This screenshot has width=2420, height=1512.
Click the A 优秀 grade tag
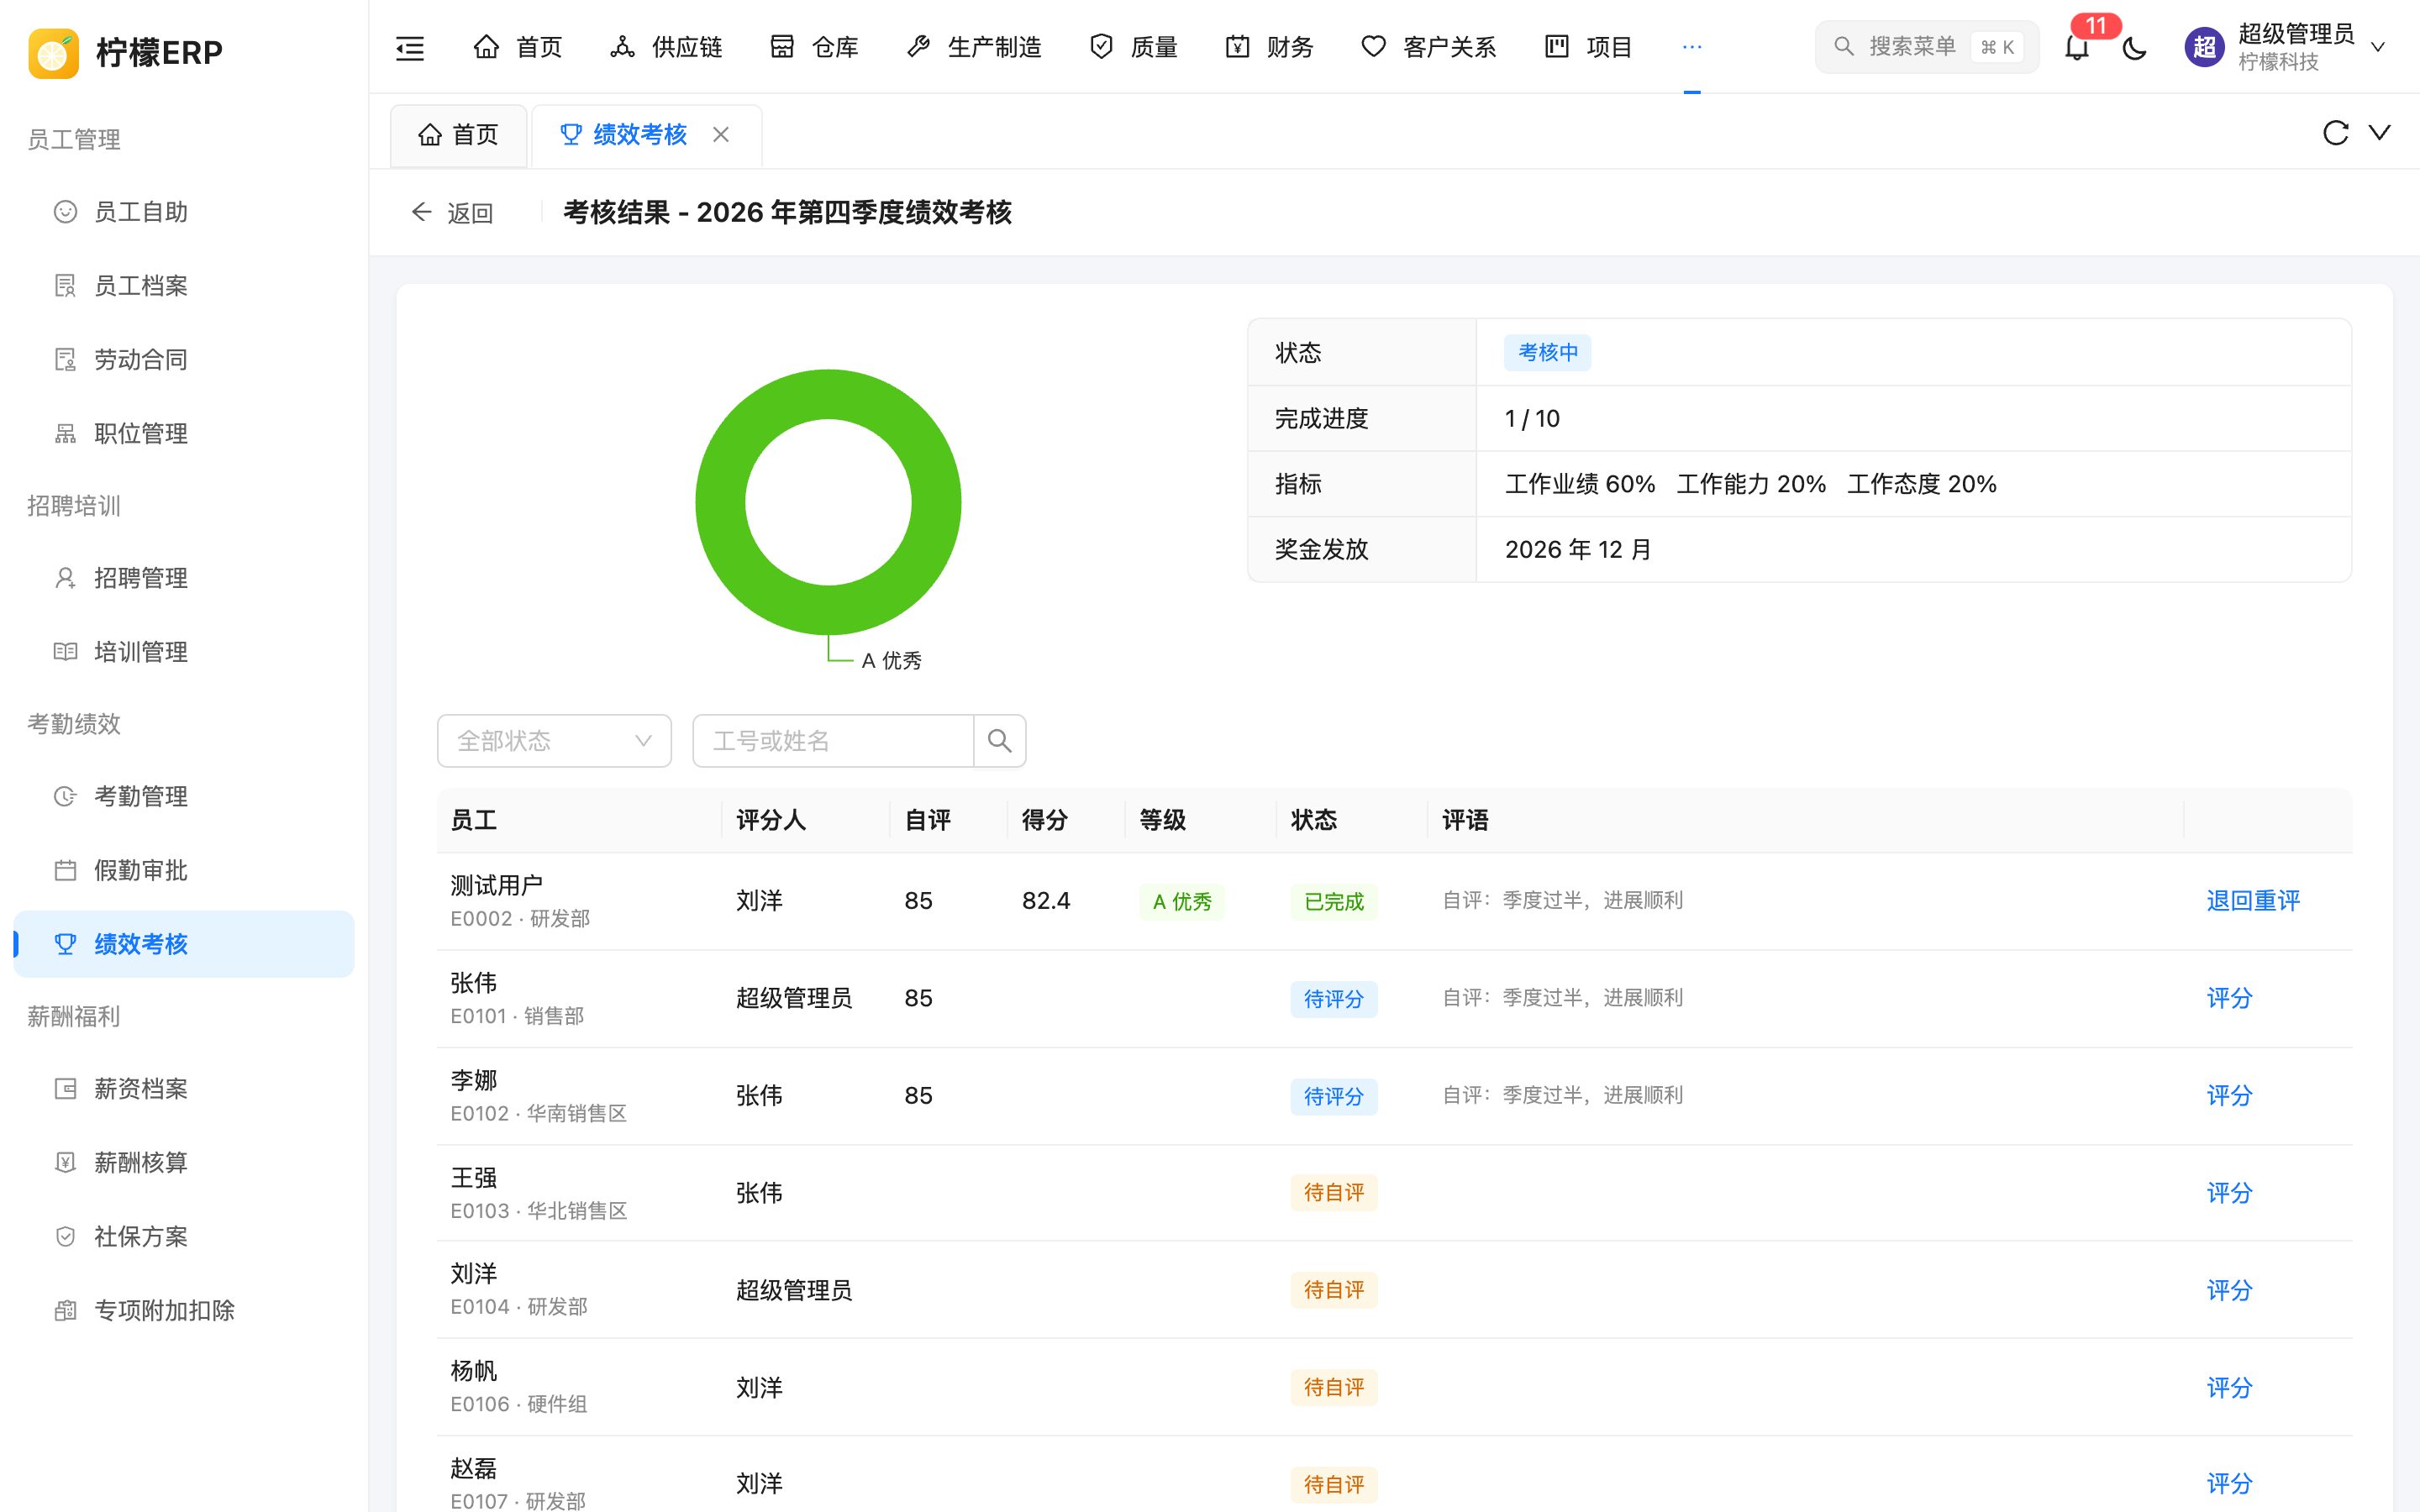tap(1182, 902)
